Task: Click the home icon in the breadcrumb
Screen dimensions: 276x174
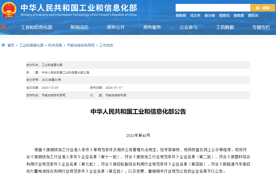Action: [x=3, y=45]
